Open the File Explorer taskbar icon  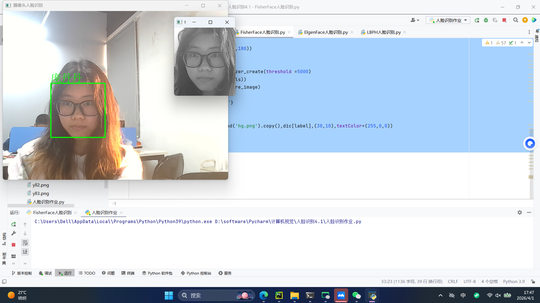tap(295, 295)
